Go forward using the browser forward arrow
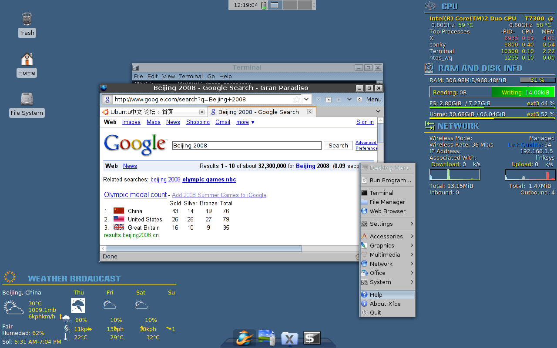The height and width of the screenshot is (348, 557). (339, 100)
